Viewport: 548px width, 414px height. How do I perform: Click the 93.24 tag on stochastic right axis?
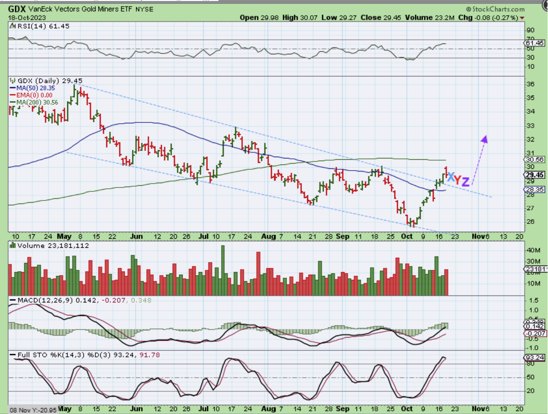point(535,358)
